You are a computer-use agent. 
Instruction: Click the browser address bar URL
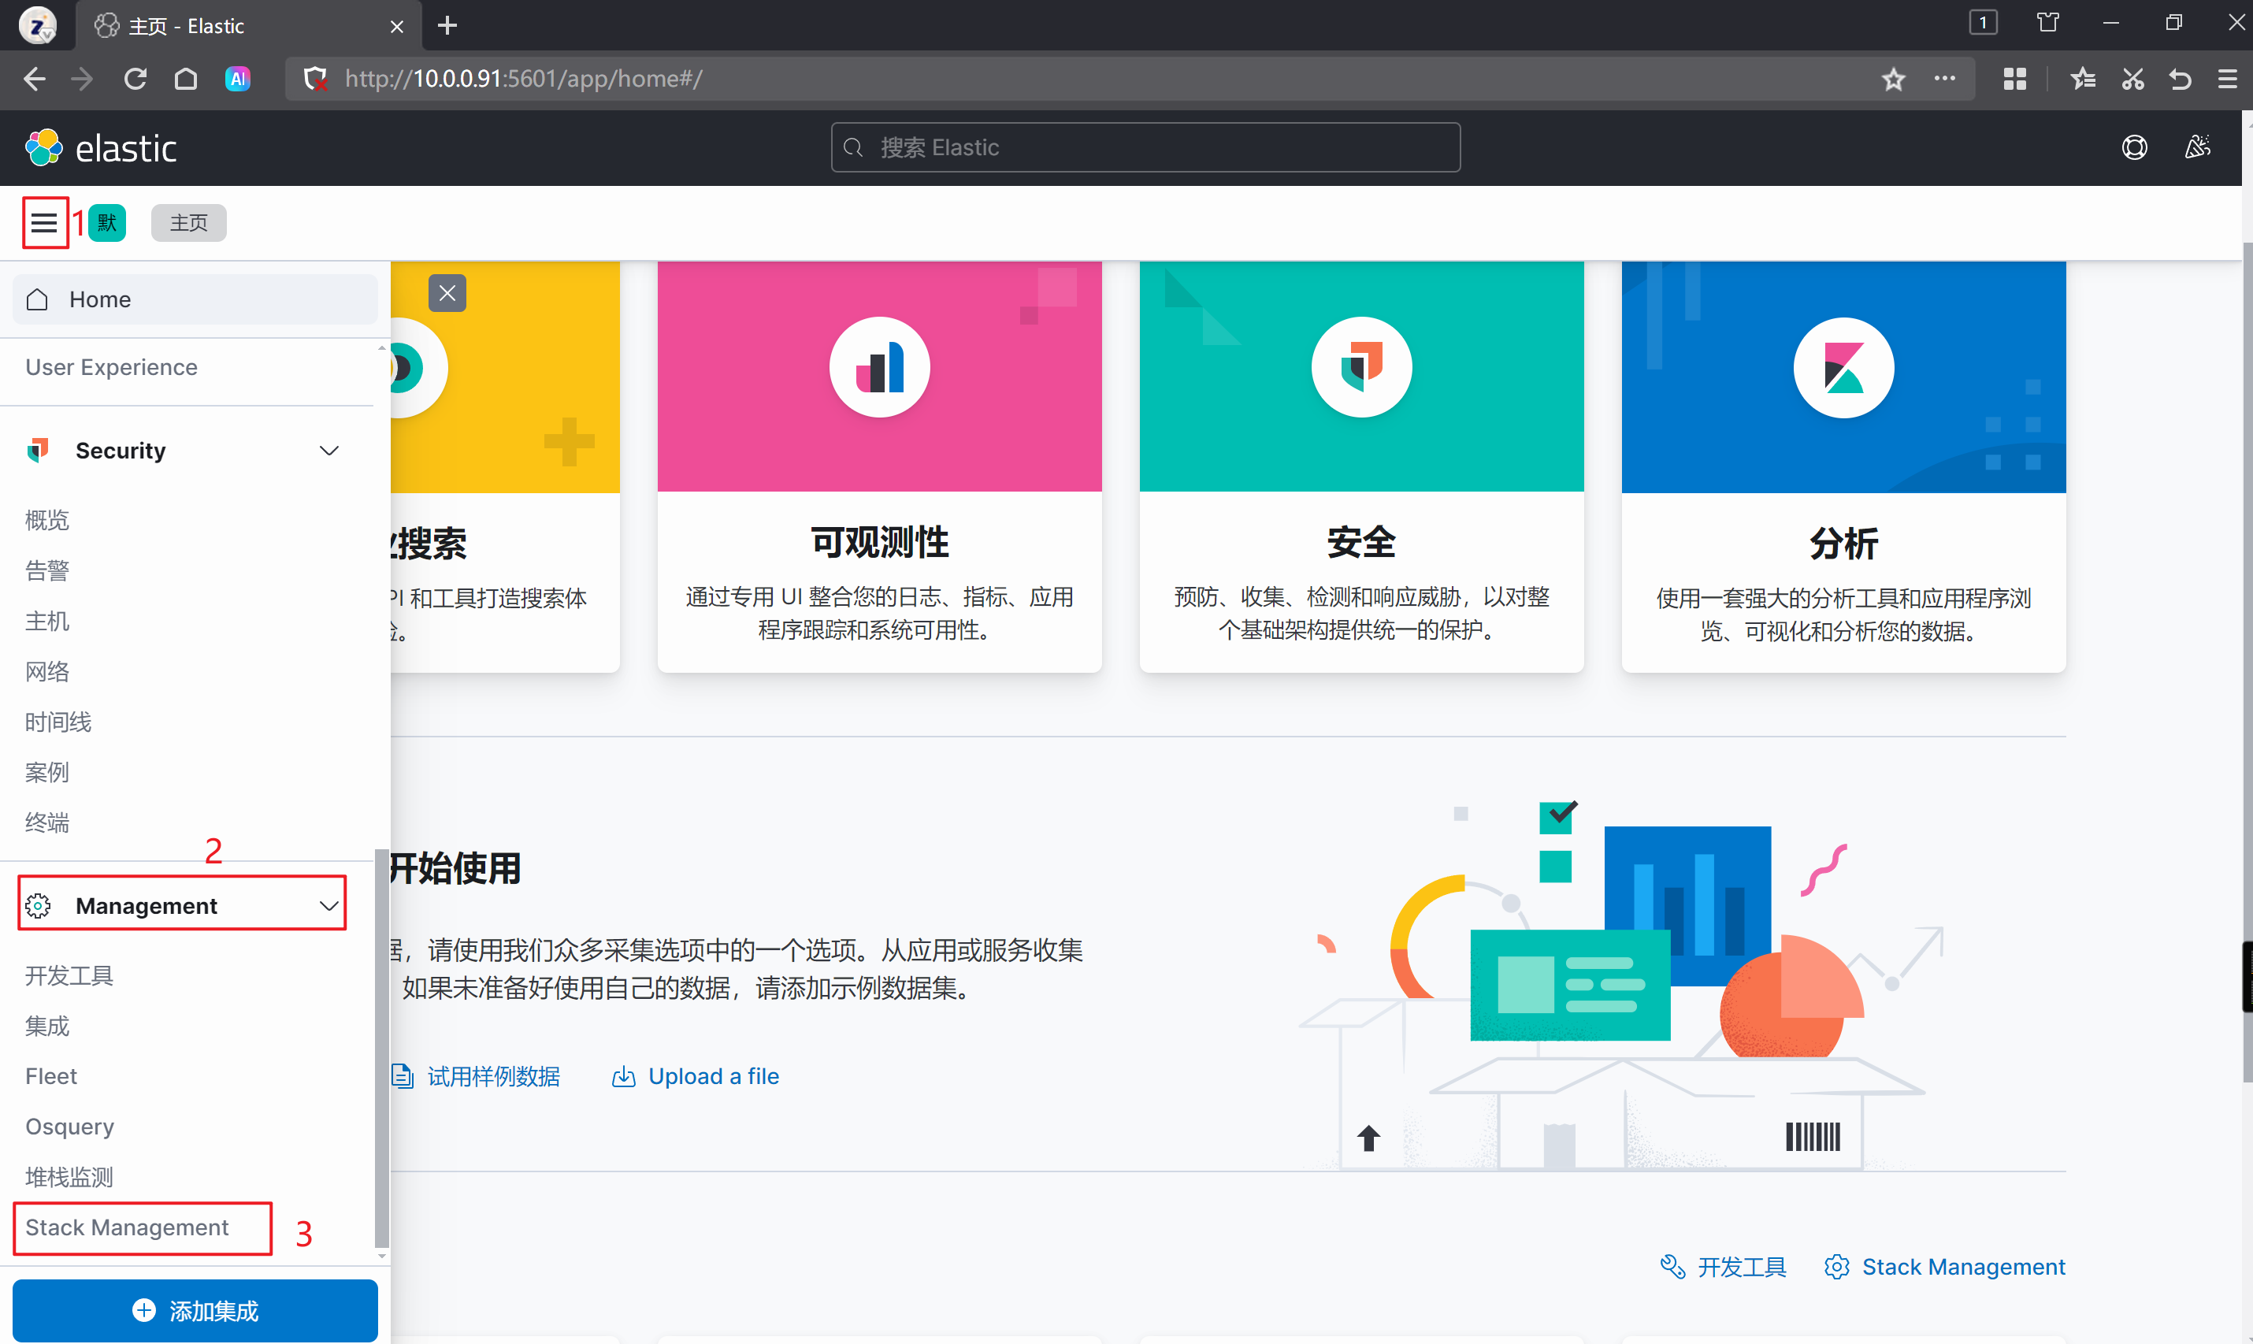[x=523, y=79]
